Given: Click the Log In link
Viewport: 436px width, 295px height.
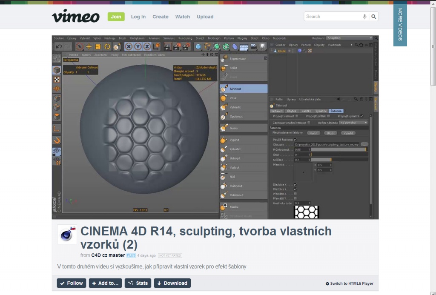Looking at the screenshot, I should pyautogui.click(x=138, y=17).
